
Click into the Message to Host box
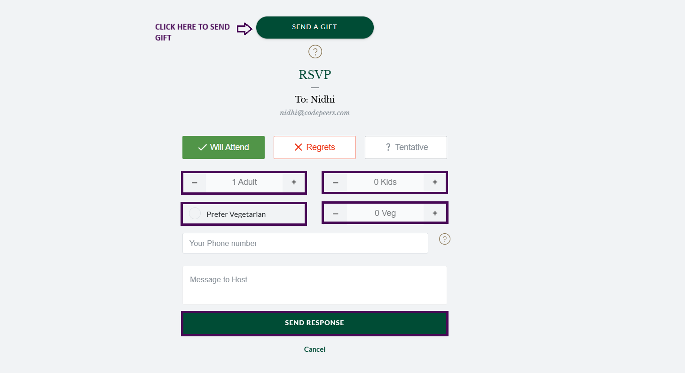pos(315,285)
